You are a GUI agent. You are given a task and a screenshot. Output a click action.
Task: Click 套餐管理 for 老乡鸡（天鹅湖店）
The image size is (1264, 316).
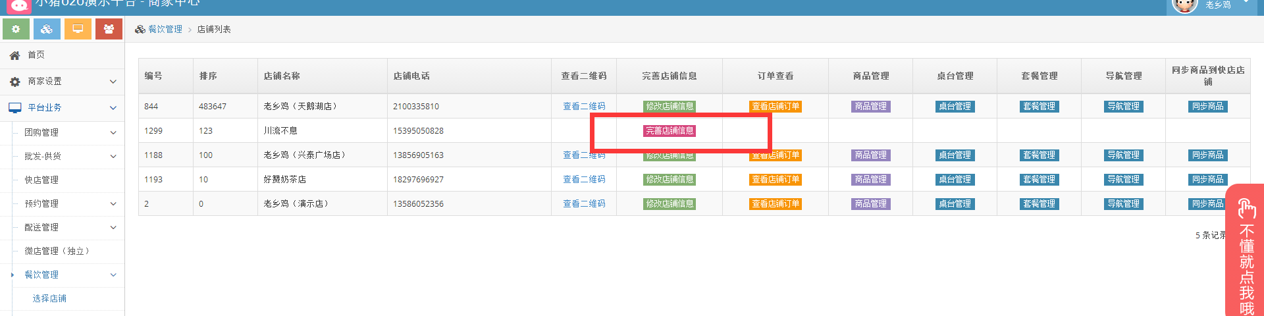(x=1040, y=107)
